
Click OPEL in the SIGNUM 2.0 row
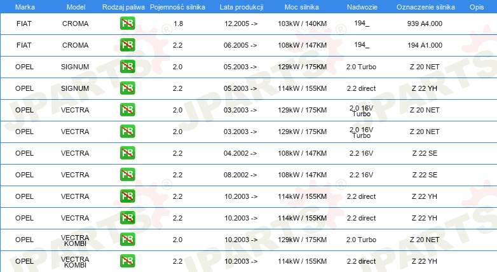point(24,67)
